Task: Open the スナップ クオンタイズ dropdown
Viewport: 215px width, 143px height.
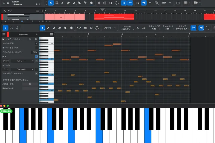Action: pyautogui.click(x=182, y=28)
